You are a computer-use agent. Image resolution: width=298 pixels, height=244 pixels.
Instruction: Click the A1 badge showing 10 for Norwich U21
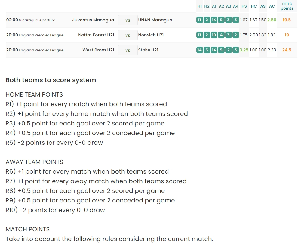pos(214,35)
